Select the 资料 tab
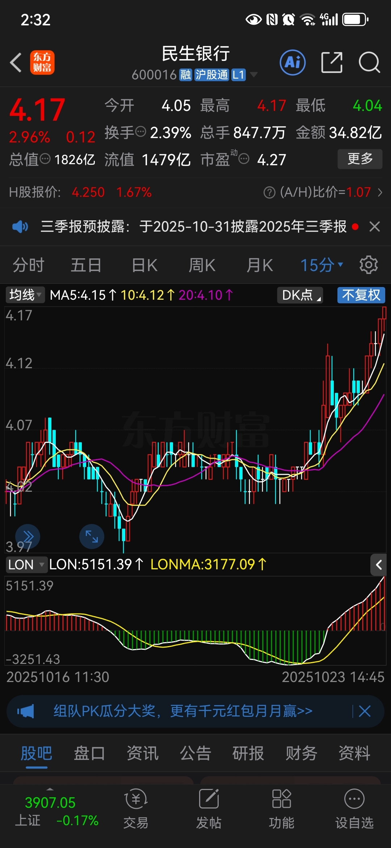 [x=354, y=754]
